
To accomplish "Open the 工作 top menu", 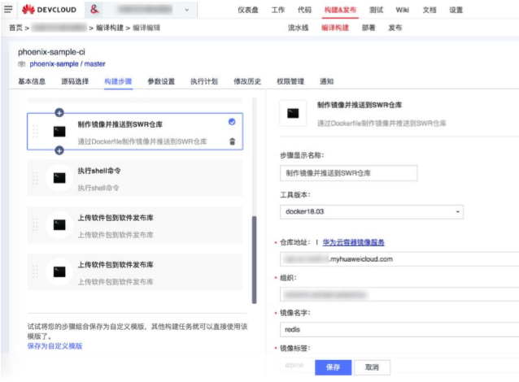I will coord(278,10).
